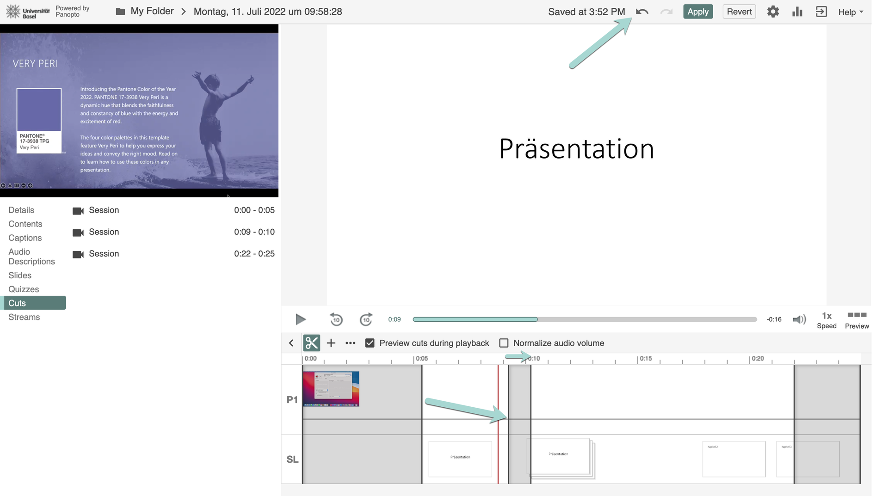Open the settings gear icon
The image size is (888, 496).
pos(773,12)
